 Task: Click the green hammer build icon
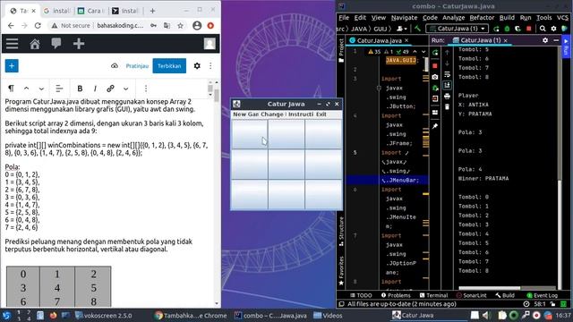[417, 28]
